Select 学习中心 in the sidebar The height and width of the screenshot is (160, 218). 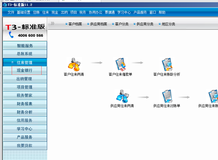tap(25, 129)
